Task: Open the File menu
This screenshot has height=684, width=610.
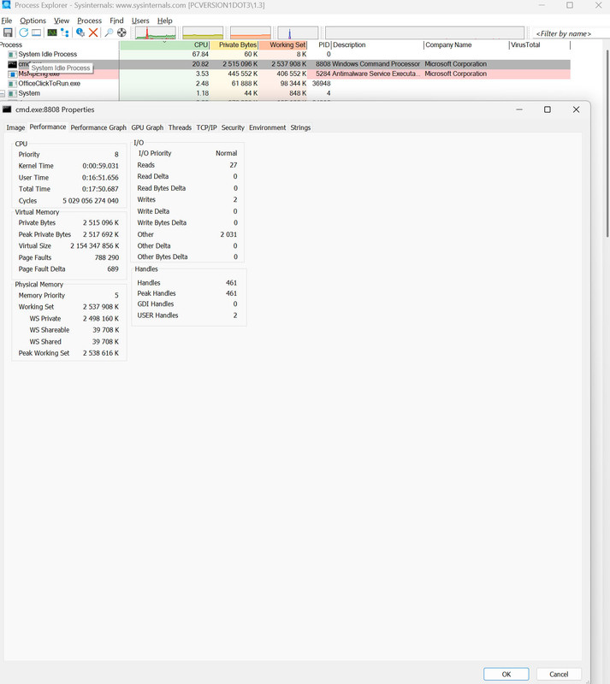Action: 7,21
